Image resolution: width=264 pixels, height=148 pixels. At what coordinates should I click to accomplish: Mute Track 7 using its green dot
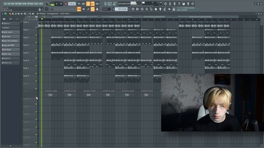coord(36,73)
